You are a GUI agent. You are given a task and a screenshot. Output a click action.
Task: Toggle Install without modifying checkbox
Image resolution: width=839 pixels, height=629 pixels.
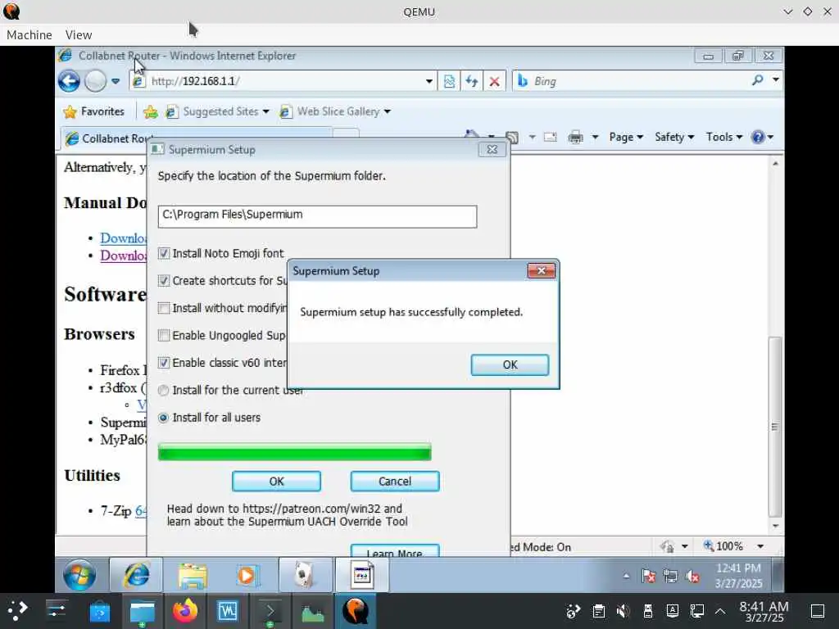[164, 308]
